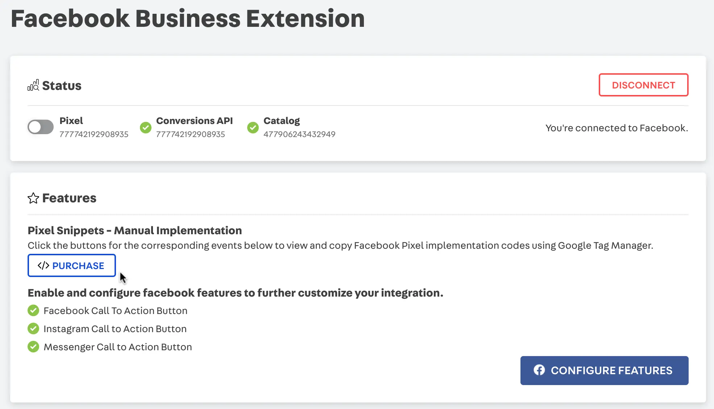Click the Pixel Snippets - Manual Implementation heading
Viewport: 714px width, 409px height.
coord(135,231)
